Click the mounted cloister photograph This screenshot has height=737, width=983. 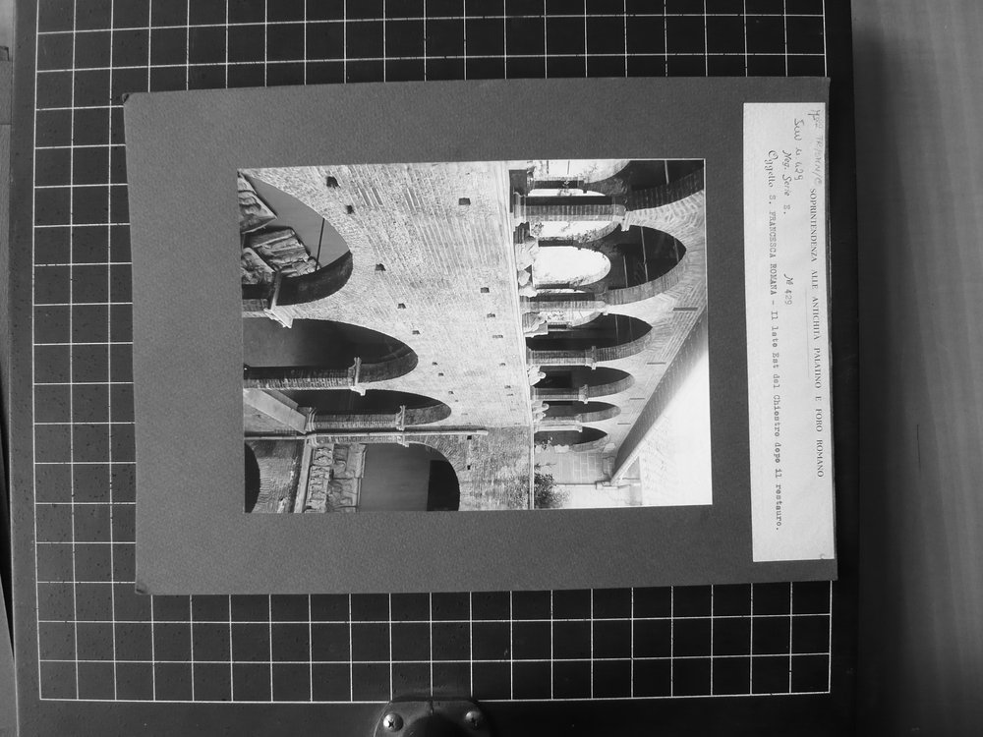(476, 336)
